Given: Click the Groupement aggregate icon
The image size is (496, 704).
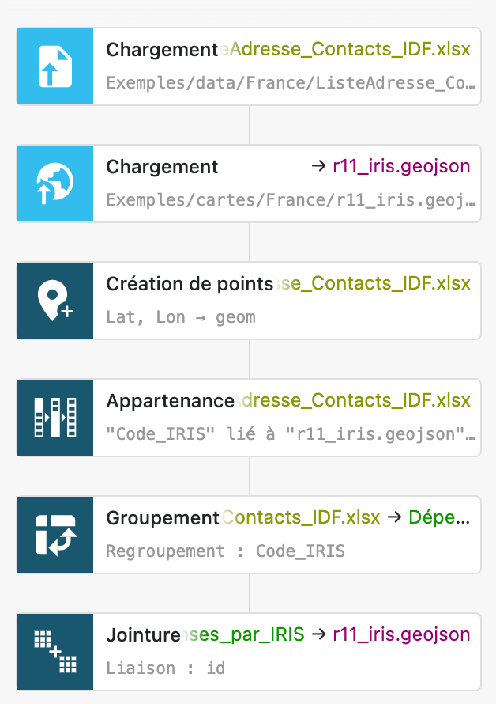Looking at the screenshot, I should tap(55, 535).
